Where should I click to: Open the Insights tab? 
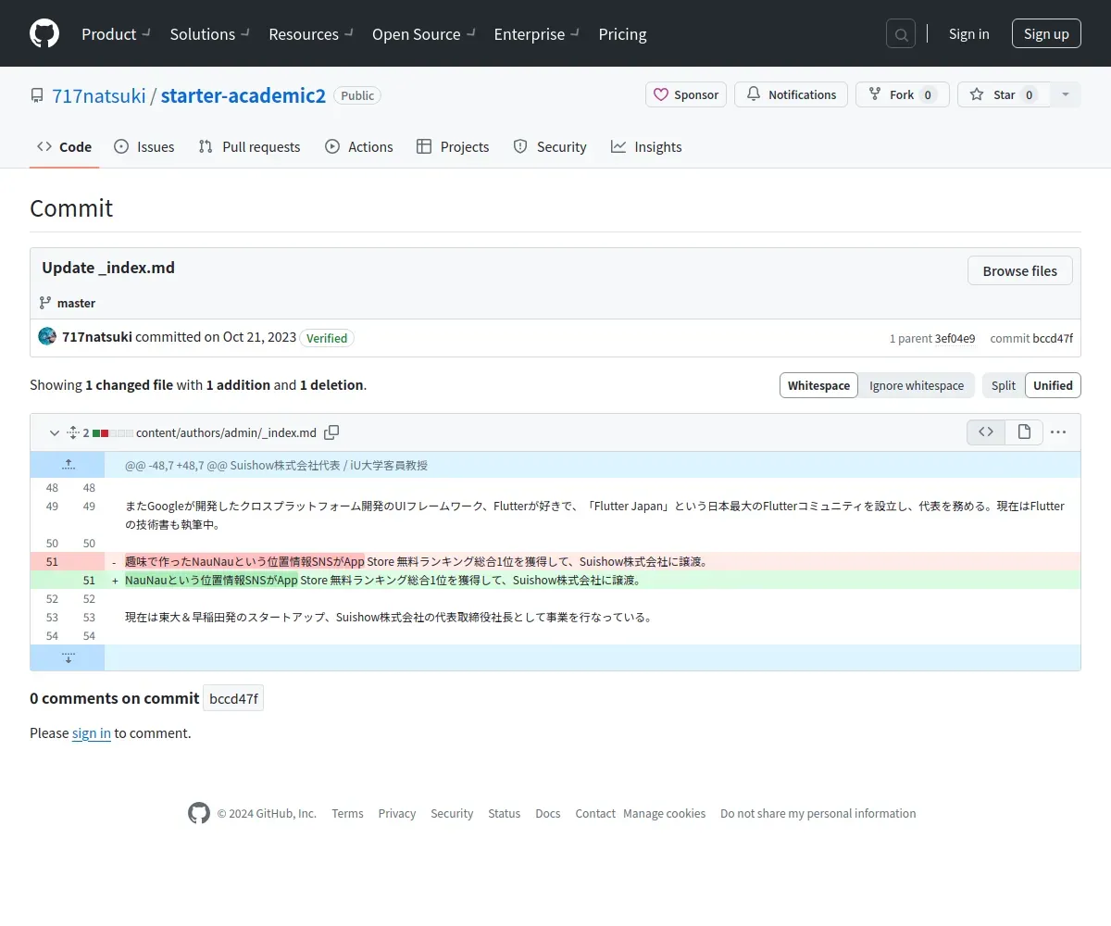646,146
